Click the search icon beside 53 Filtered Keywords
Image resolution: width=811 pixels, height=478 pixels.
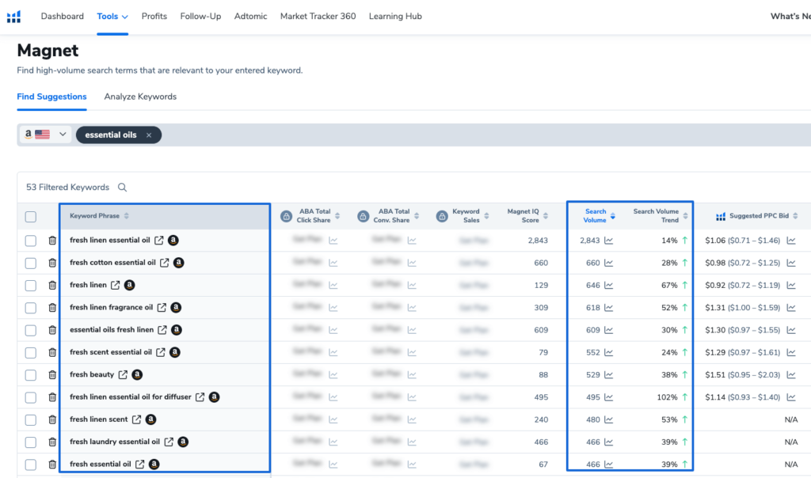[x=122, y=187]
